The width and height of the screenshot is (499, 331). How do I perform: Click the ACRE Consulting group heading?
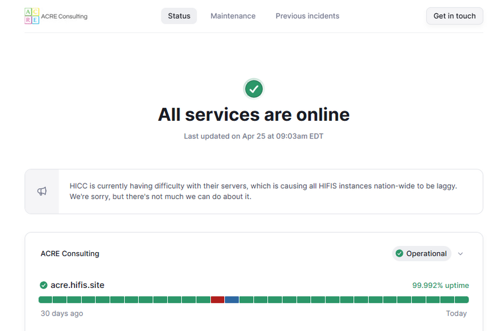click(x=70, y=254)
